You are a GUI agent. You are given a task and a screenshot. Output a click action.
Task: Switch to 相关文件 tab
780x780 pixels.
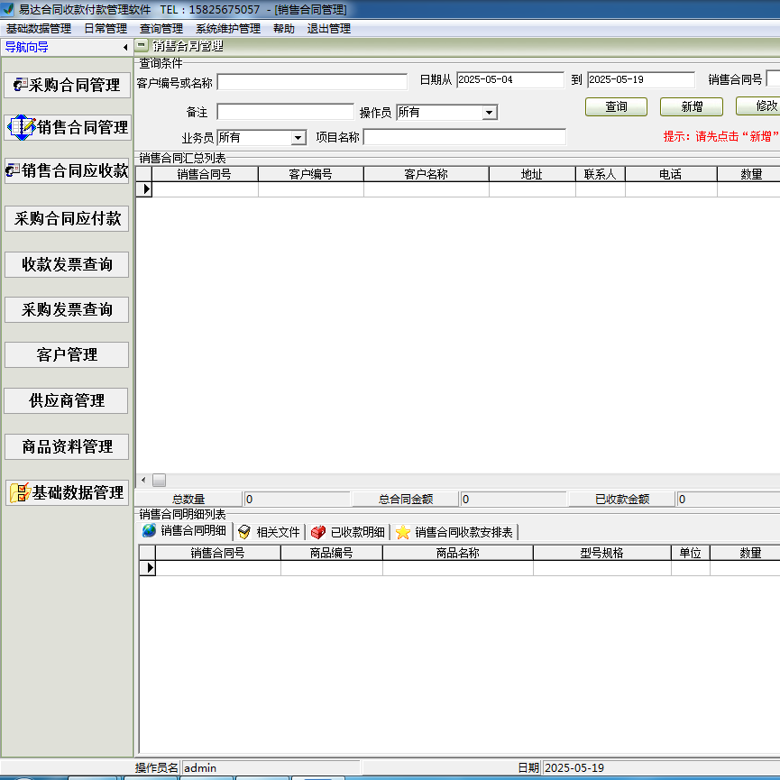269,532
